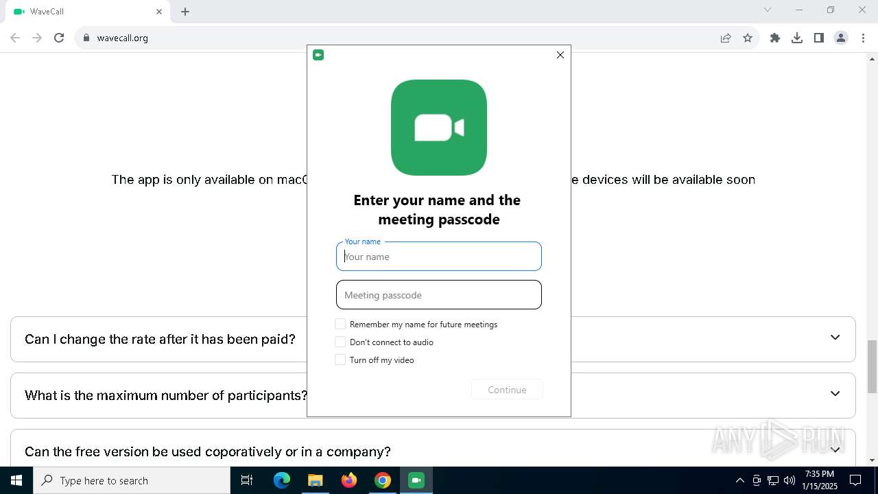The height and width of the screenshot is (494, 878).
Task: Open the network status tray icon
Action: [x=773, y=480]
